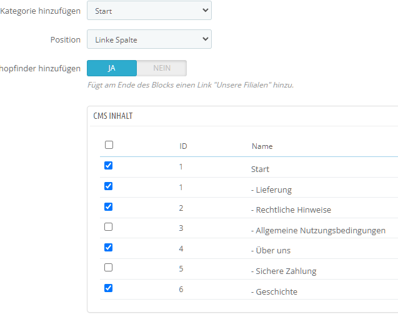Check the Allgemeine Nutzungsbedingungen checkbox
The width and height of the screenshot is (398, 319).
coord(109,227)
